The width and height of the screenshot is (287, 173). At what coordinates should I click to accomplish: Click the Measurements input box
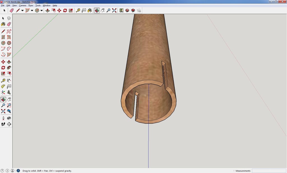(x=269, y=171)
